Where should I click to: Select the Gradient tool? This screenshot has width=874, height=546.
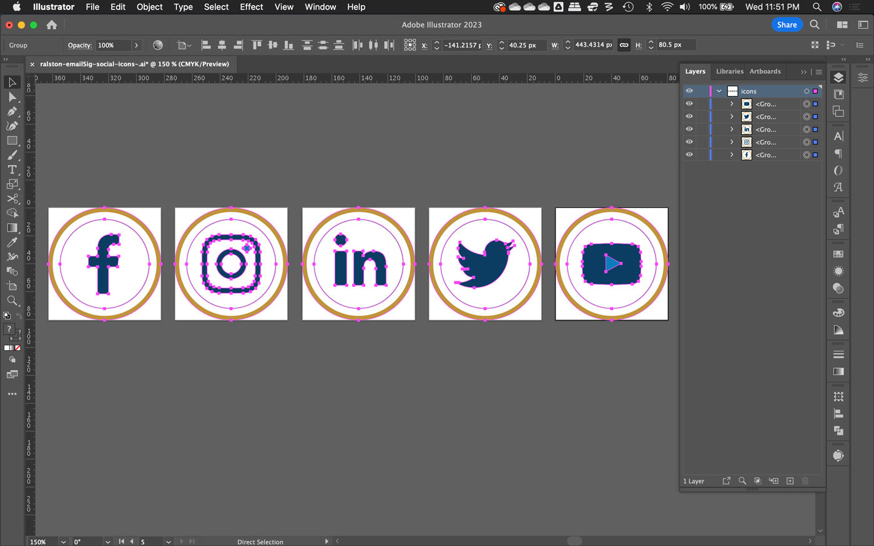12,228
